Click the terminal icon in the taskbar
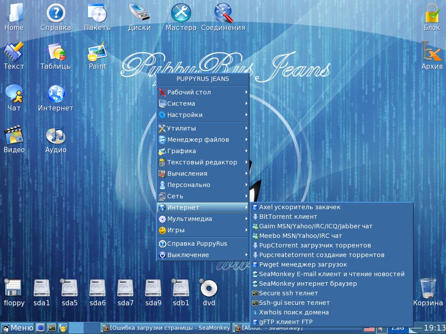Viewport: 446px width, 334px height. [x=52, y=328]
